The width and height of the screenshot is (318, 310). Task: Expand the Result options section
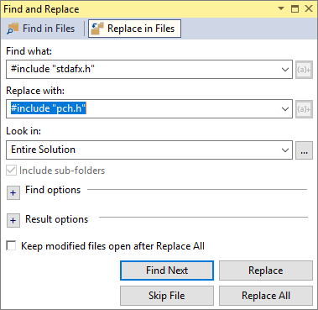tap(13, 220)
